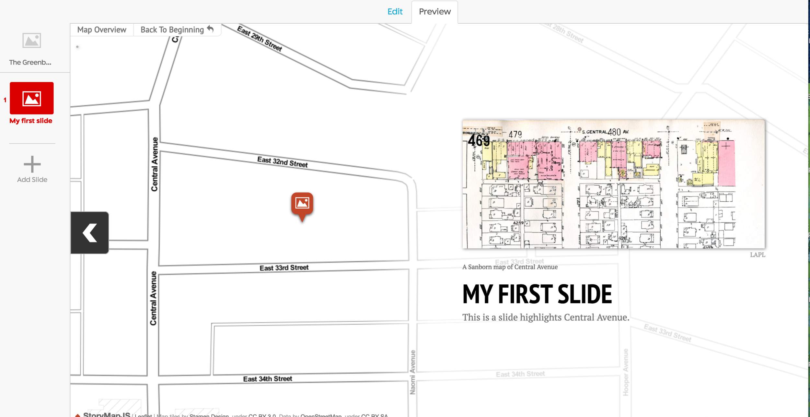Screen dimensions: 810x417
Task: Select the Preview tab
Action: (434, 12)
